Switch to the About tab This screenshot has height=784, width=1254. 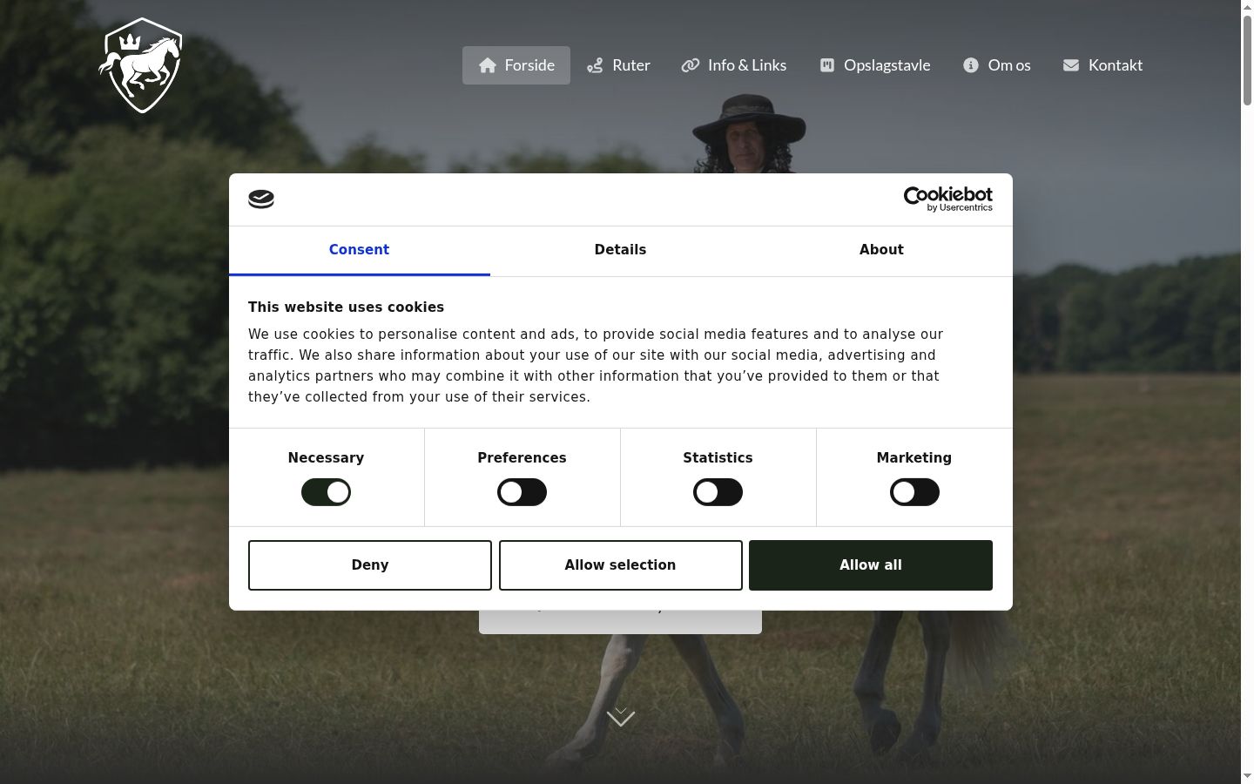(x=881, y=251)
